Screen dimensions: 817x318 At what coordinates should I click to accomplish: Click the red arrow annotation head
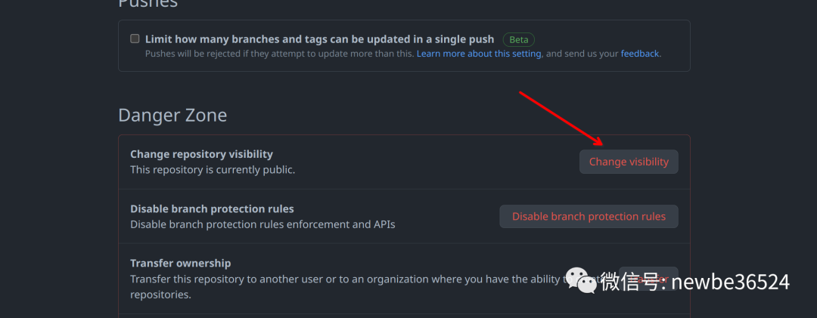(x=597, y=141)
